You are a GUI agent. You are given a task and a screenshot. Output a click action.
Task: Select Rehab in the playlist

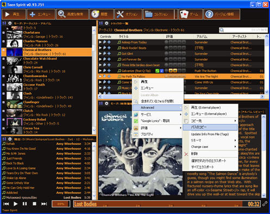(47, 144)
